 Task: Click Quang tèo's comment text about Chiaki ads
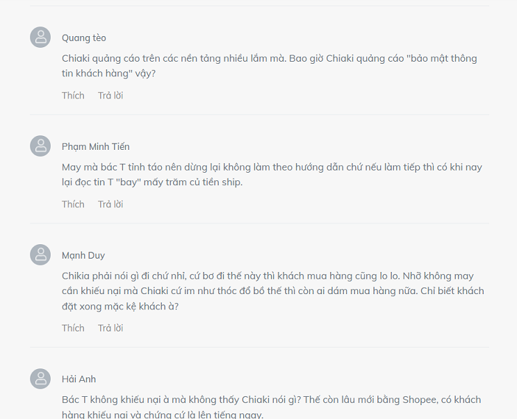270,66
